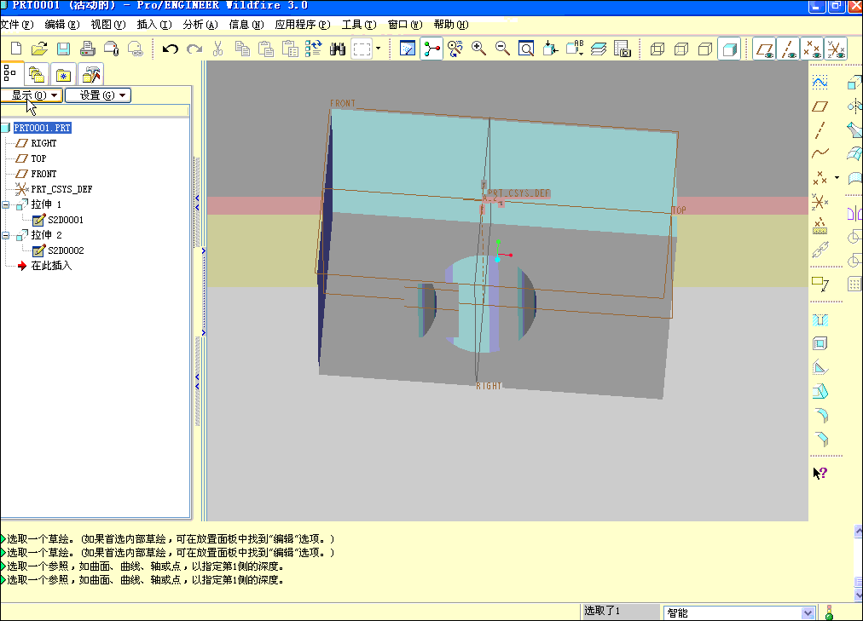Viewport: 863px width, 621px height.
Task: Select the Datum Plane tool in right toolbar
Action: 820,106
